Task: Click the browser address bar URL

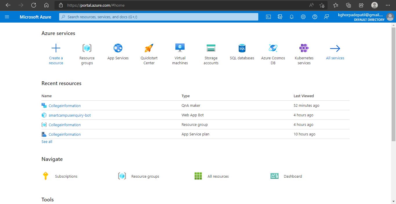Action: click(96, 5)
